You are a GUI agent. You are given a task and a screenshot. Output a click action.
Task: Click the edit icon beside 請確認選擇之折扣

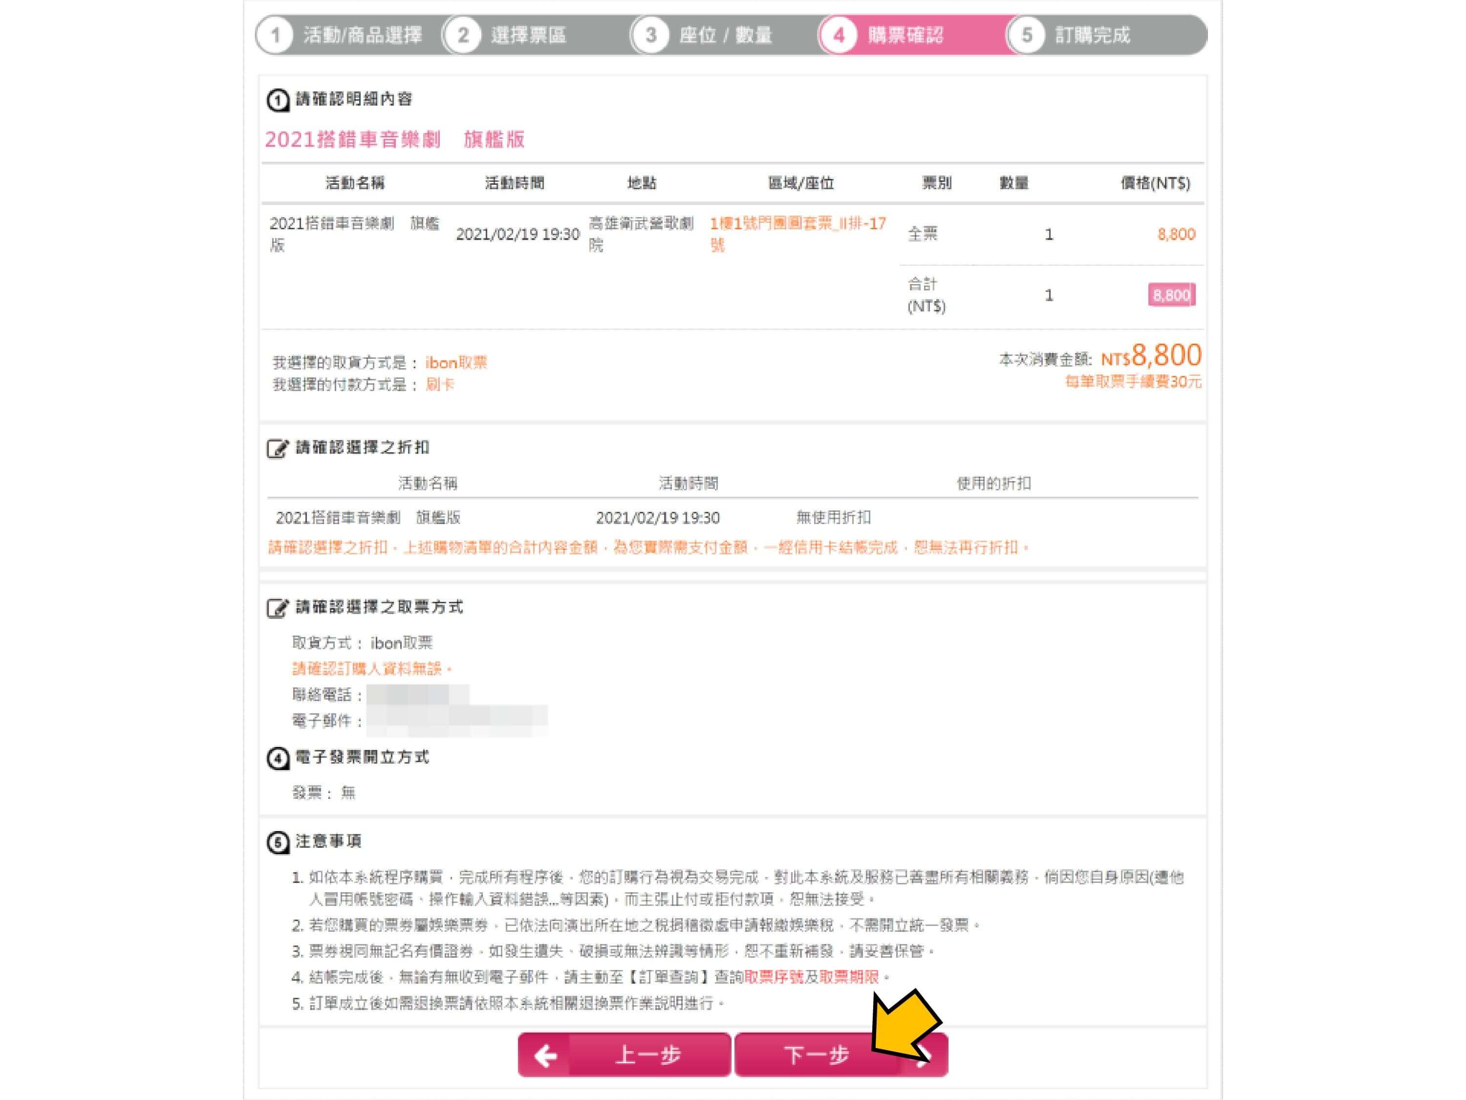[x=278, y=448]
